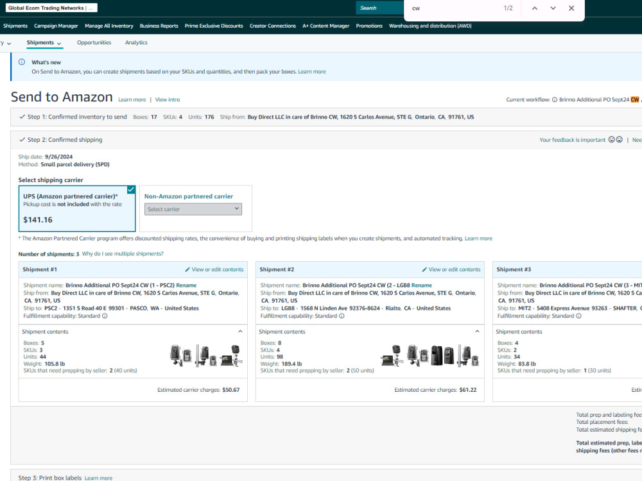
Task: Click the Step 2 confirmed checkmark icon
Action: tap(22, 140)
